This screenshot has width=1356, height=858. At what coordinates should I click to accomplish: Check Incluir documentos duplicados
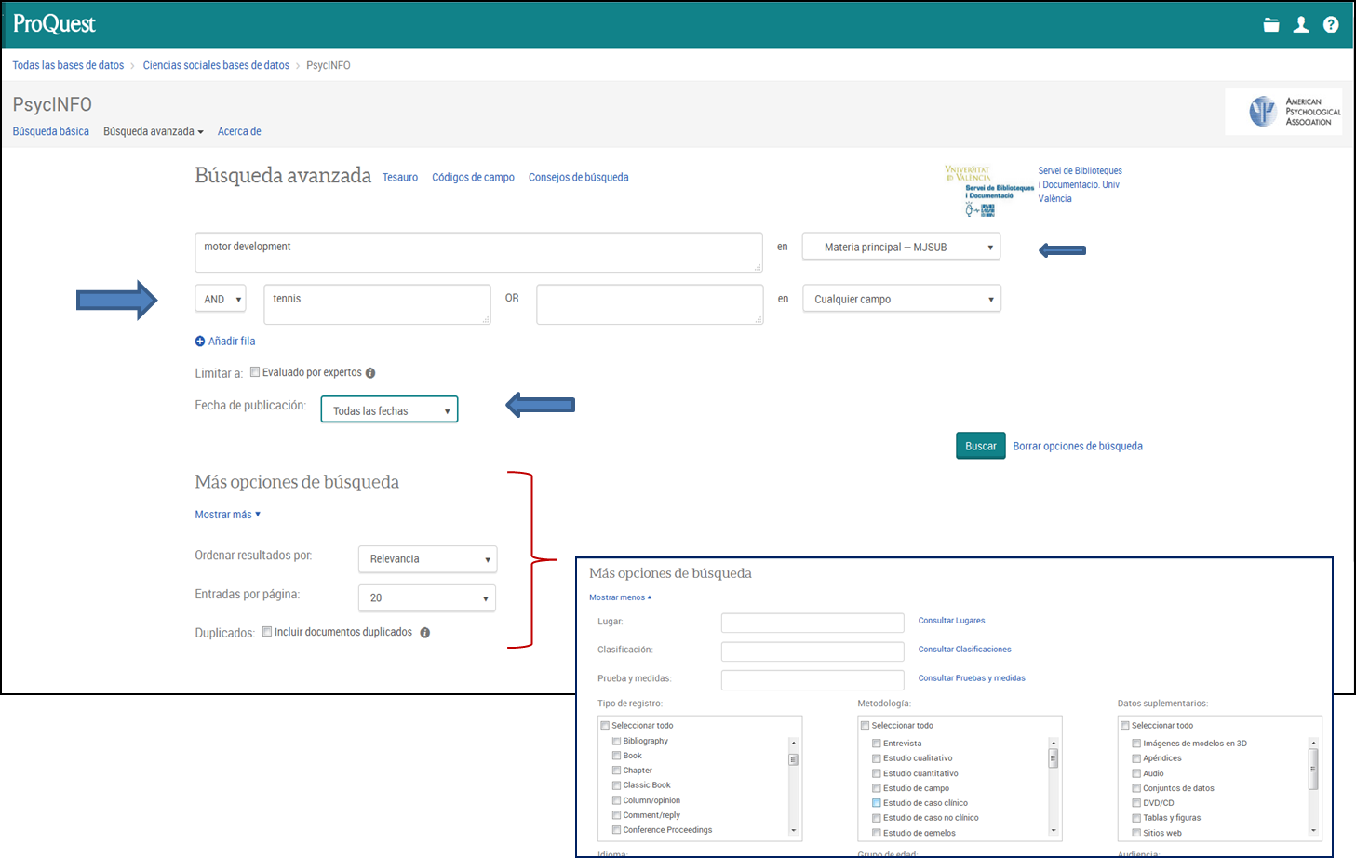click(x=267, y=632)
